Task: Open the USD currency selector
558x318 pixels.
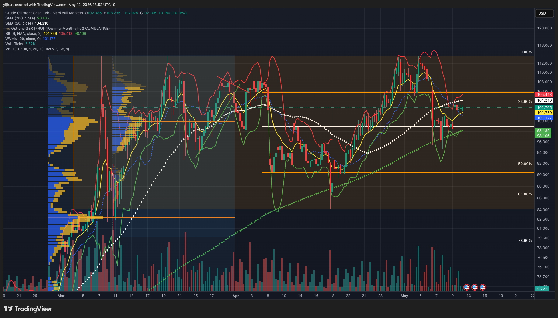Action: (x=544, y=13)
